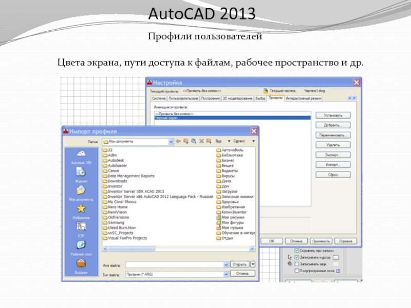Image resolution: width=411 pixels, height=308 pixels.
Task: Click the Имя файла input field
Action: pyautogui.click(x=175, y=265)
